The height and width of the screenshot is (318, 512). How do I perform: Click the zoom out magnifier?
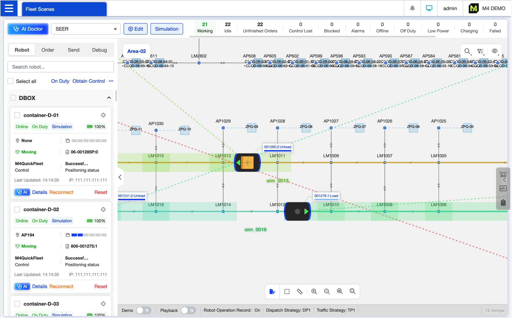(x=327, y=291)
